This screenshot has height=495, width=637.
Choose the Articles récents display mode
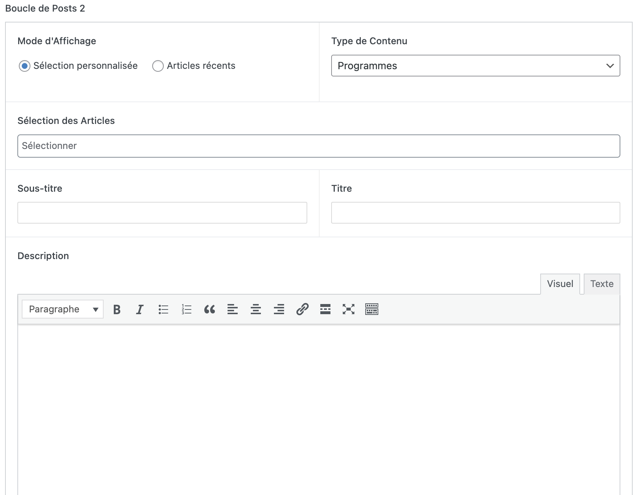(x=158, y=66)
